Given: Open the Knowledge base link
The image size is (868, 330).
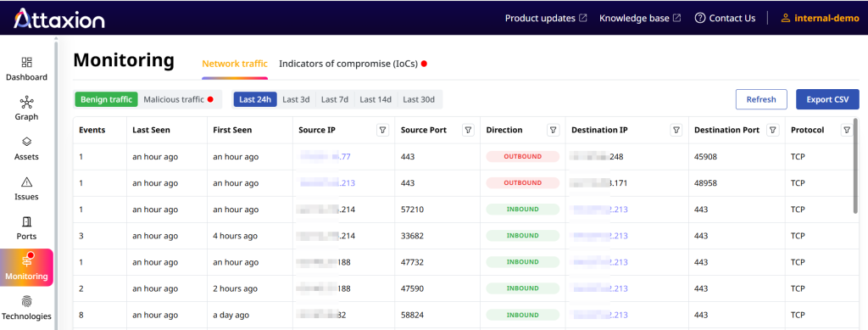Looking at the screenshot, I should [640, 19].
